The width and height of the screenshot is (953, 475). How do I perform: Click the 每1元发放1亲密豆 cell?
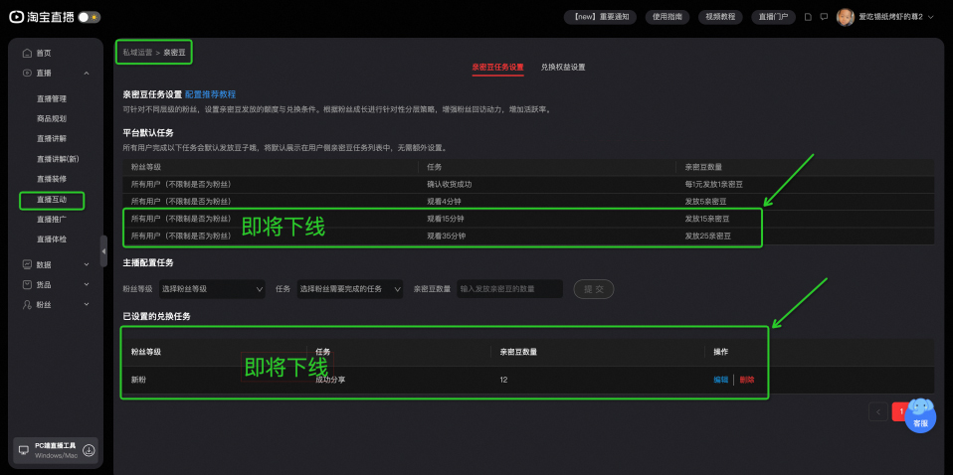tap(713, 184)
